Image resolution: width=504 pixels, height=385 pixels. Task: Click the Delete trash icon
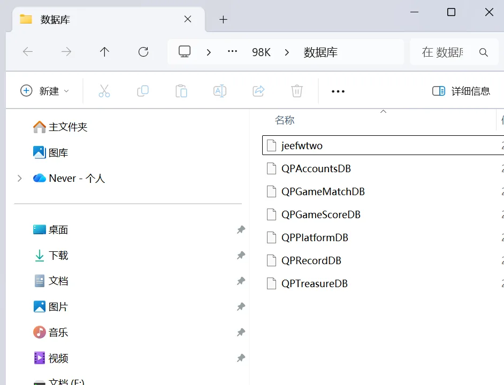coord(297,91)
